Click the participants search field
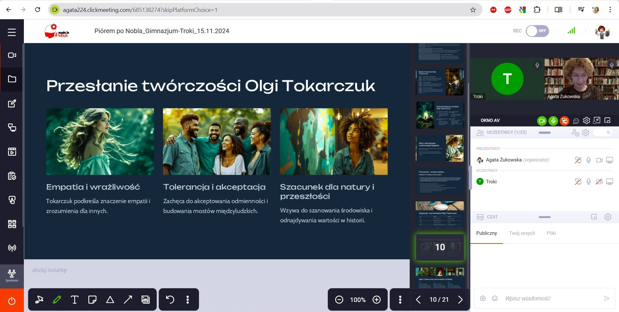 (x=603, y=133)
